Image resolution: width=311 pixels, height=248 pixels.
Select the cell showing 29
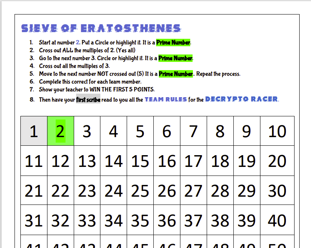coord(247,190)
